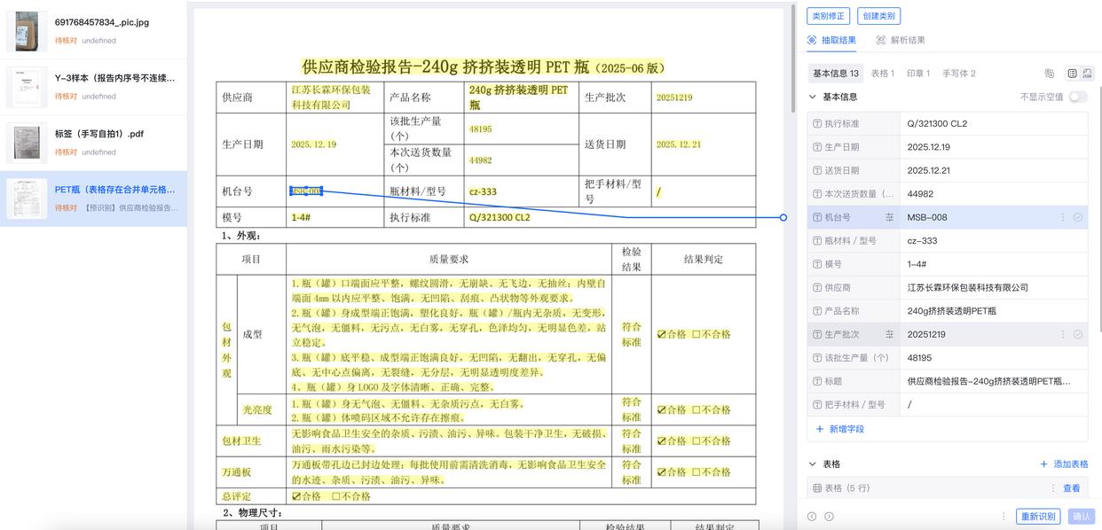Click the 添加表格 link
The width and height of the screenshot is (1102, 530).
1064,464
